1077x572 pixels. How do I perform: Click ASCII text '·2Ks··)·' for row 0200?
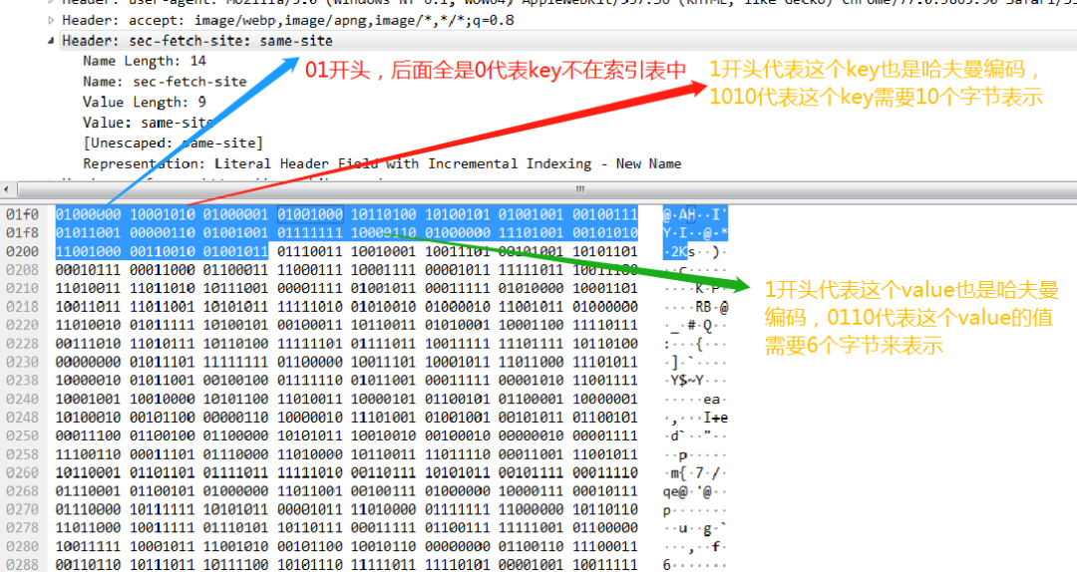pos(695,252)
